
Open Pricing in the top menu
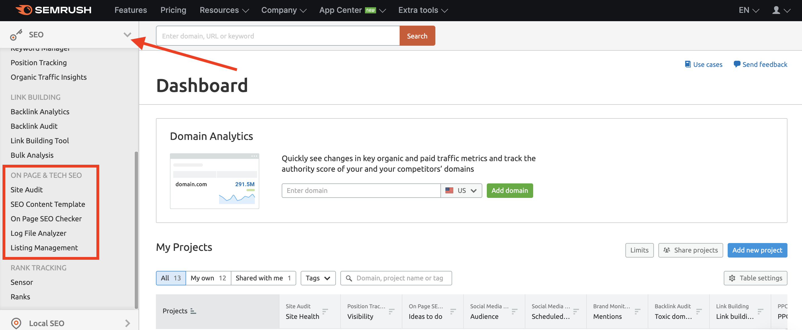[x=173, y=10]
